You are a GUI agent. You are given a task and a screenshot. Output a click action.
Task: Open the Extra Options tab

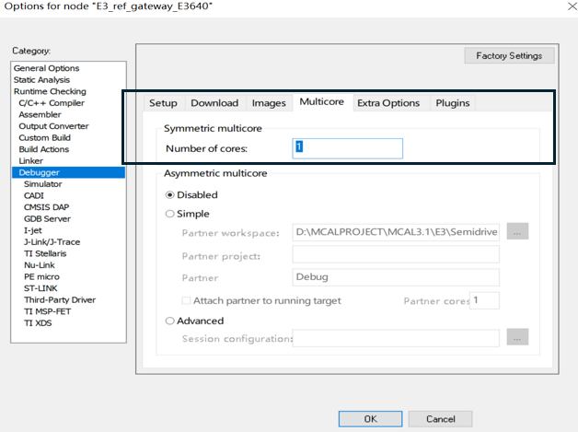point(387,103)
